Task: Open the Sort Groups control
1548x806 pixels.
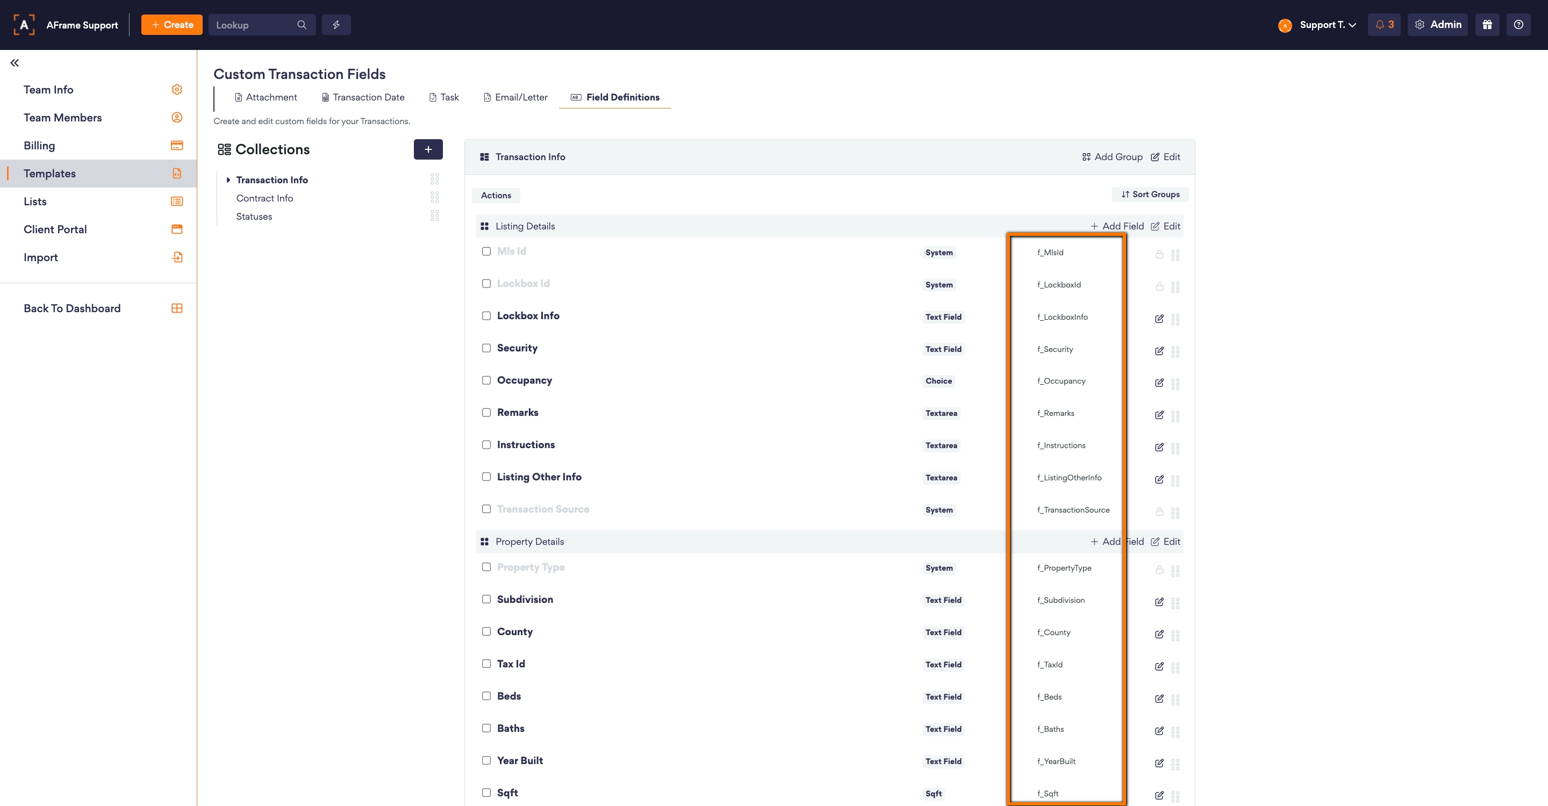Action: (1150, 195)
